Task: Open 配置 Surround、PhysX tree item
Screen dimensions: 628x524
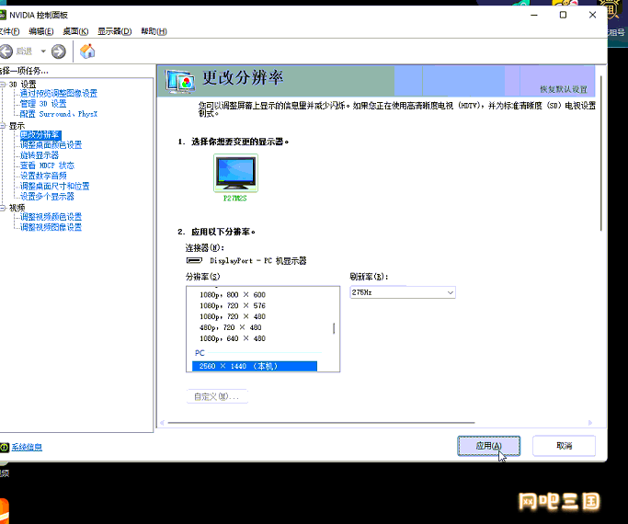Action: coord(59,114)
